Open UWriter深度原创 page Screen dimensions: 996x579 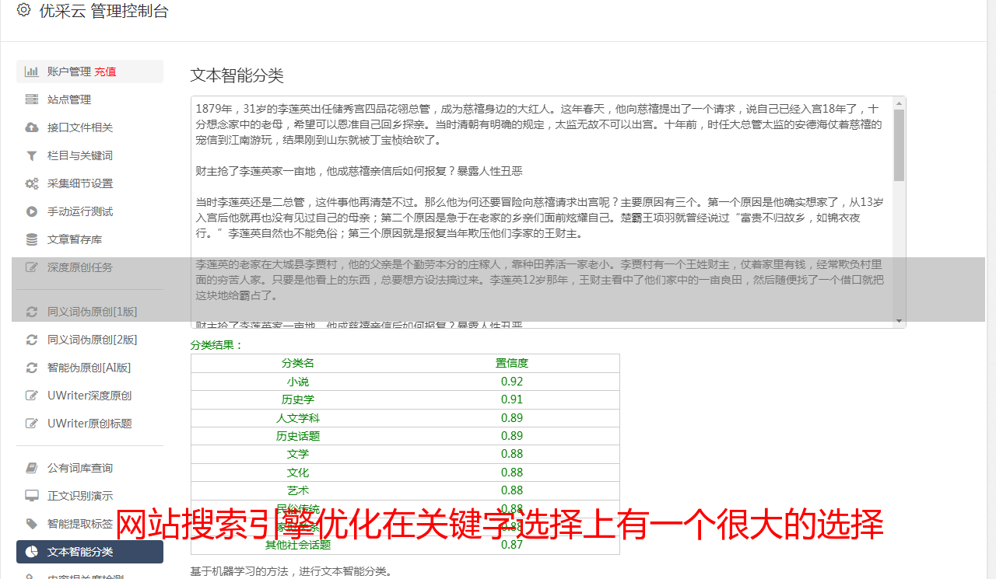pos(89,396)
